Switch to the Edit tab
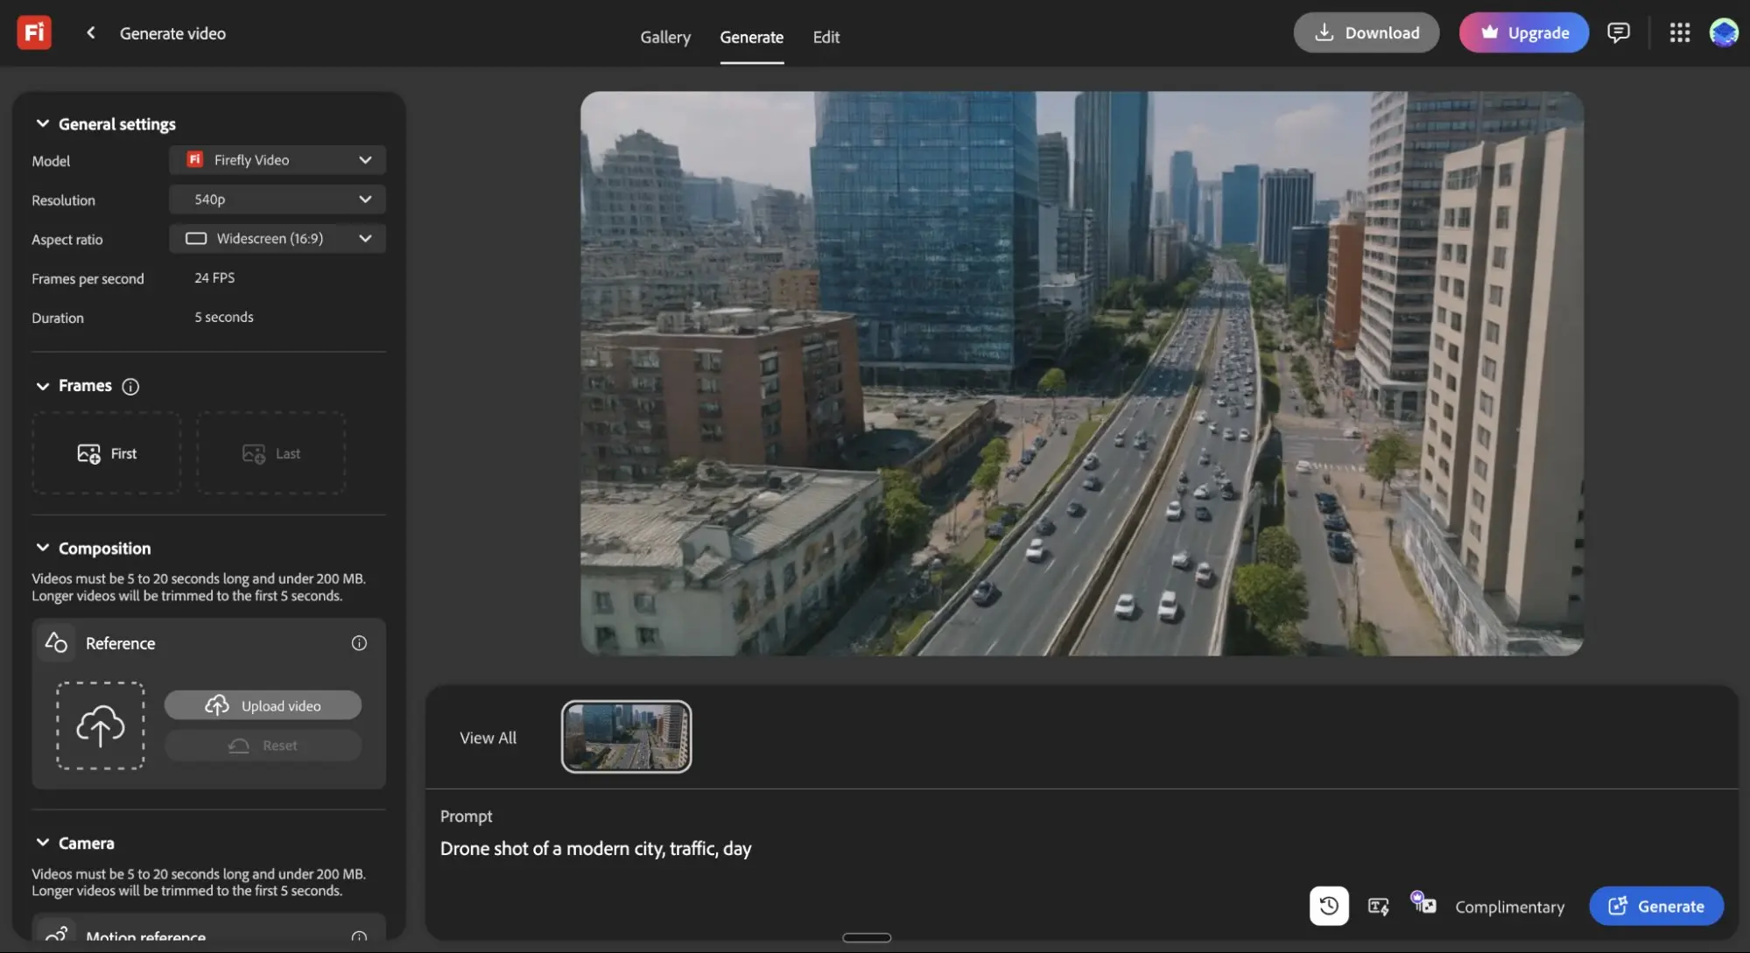The image size is (1750, 953). point(826,37)
